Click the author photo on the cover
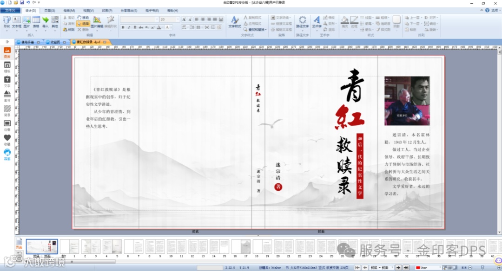Viewport: 502px width, 271px height. [x=407, y=101]
